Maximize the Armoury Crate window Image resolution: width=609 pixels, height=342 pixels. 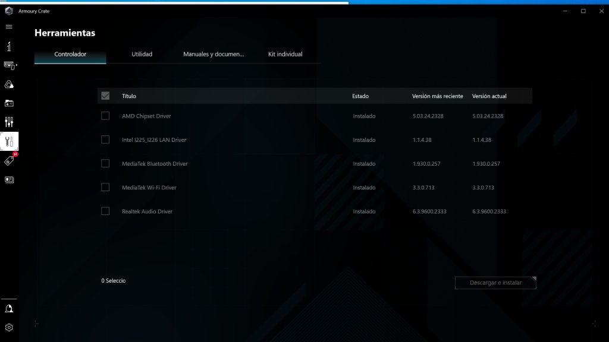[x=583, y=11]
